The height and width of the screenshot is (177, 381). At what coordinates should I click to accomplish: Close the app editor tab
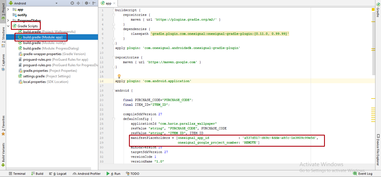pyautogui.click(x=114, y=3)
